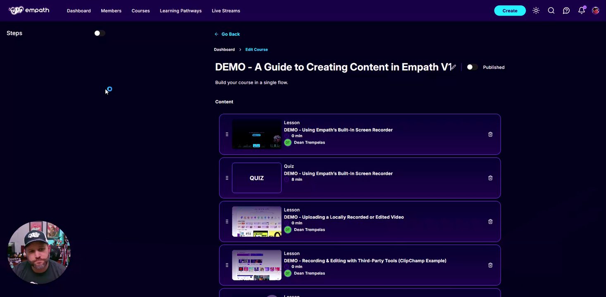Open Learning Pathways nav item

[x=181, y=11]
